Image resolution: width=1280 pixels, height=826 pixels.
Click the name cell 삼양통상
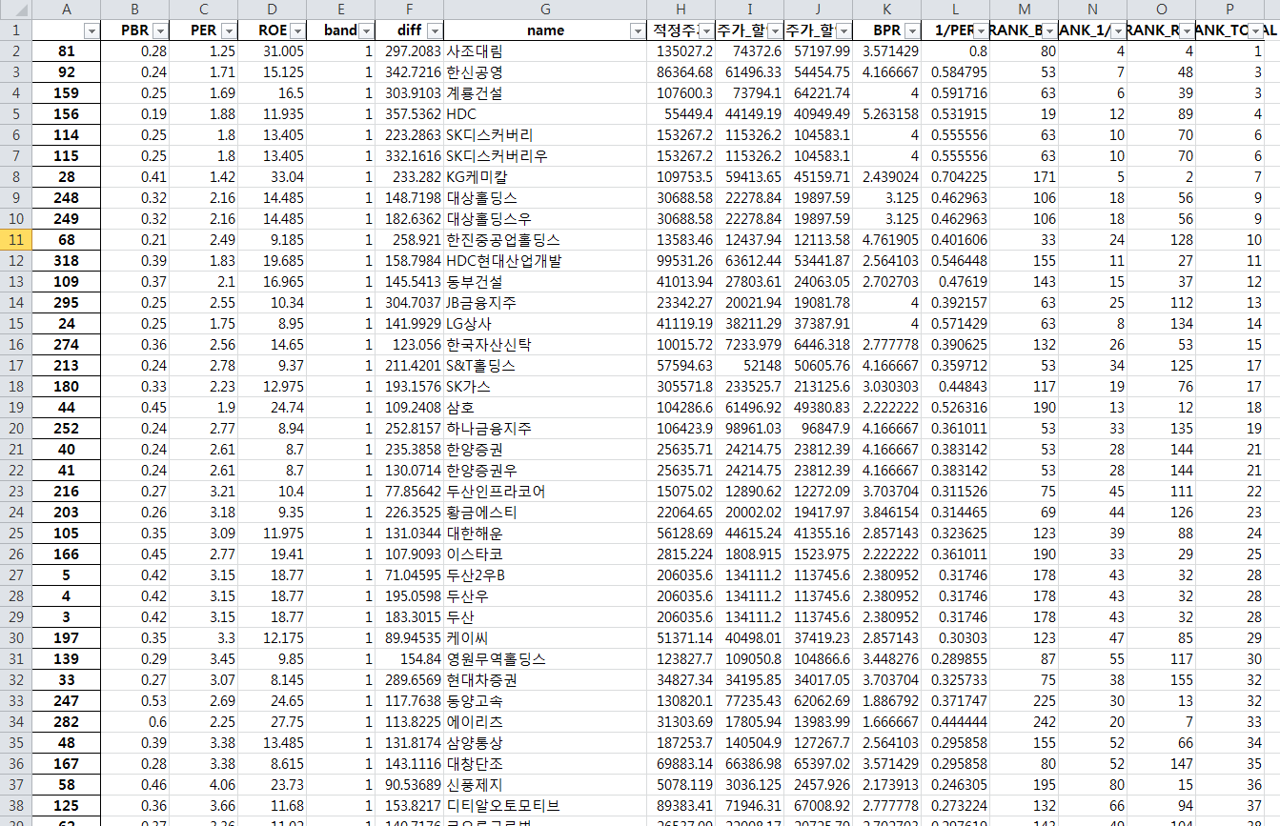[545, 743]
